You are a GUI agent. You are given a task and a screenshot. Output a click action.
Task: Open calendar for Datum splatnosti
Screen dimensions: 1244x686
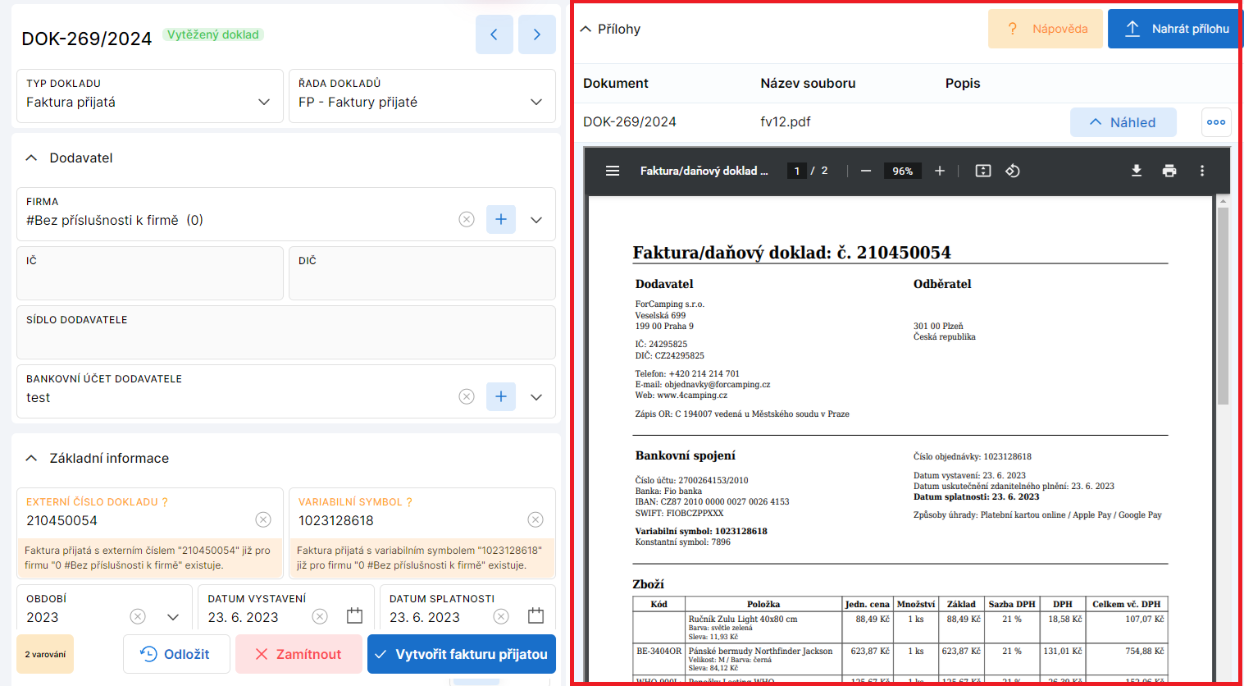coord(535,615)
